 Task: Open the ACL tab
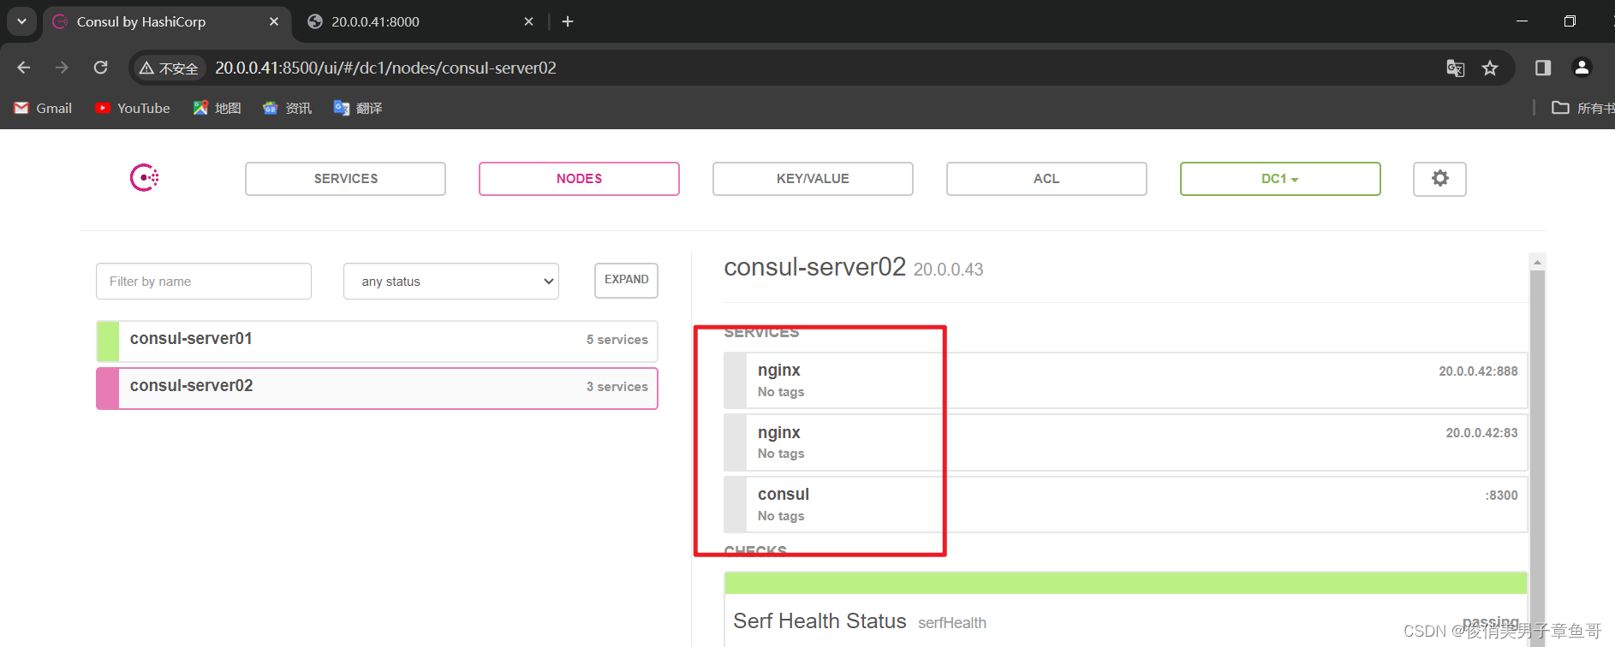point(1046,179)
